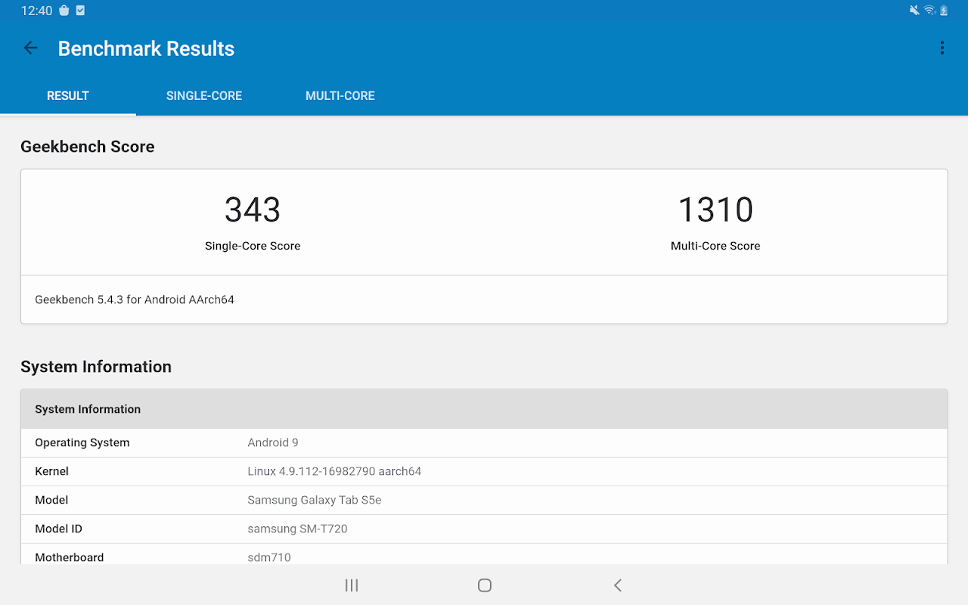Tap the 12:40 clock in status bar
Viewport: 968px width, 605px height.
tap(36, 11)
